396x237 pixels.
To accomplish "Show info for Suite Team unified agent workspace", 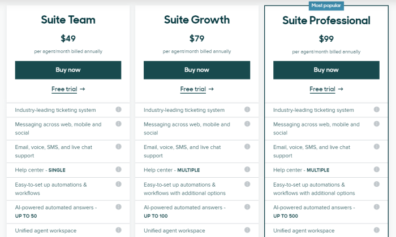I will [x=118, y=230].
